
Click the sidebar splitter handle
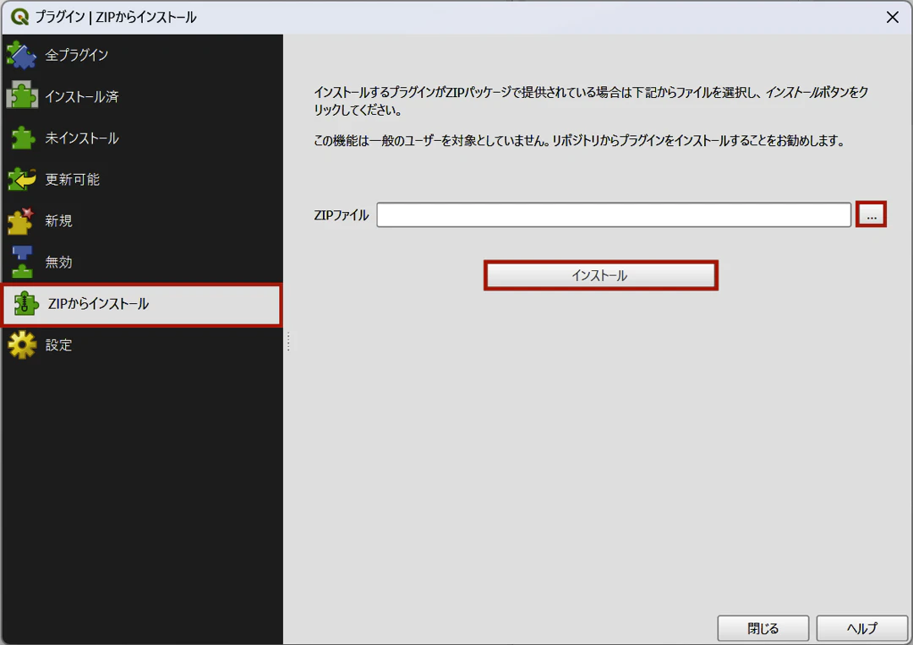pyautogui.click(x=287, y=340)
